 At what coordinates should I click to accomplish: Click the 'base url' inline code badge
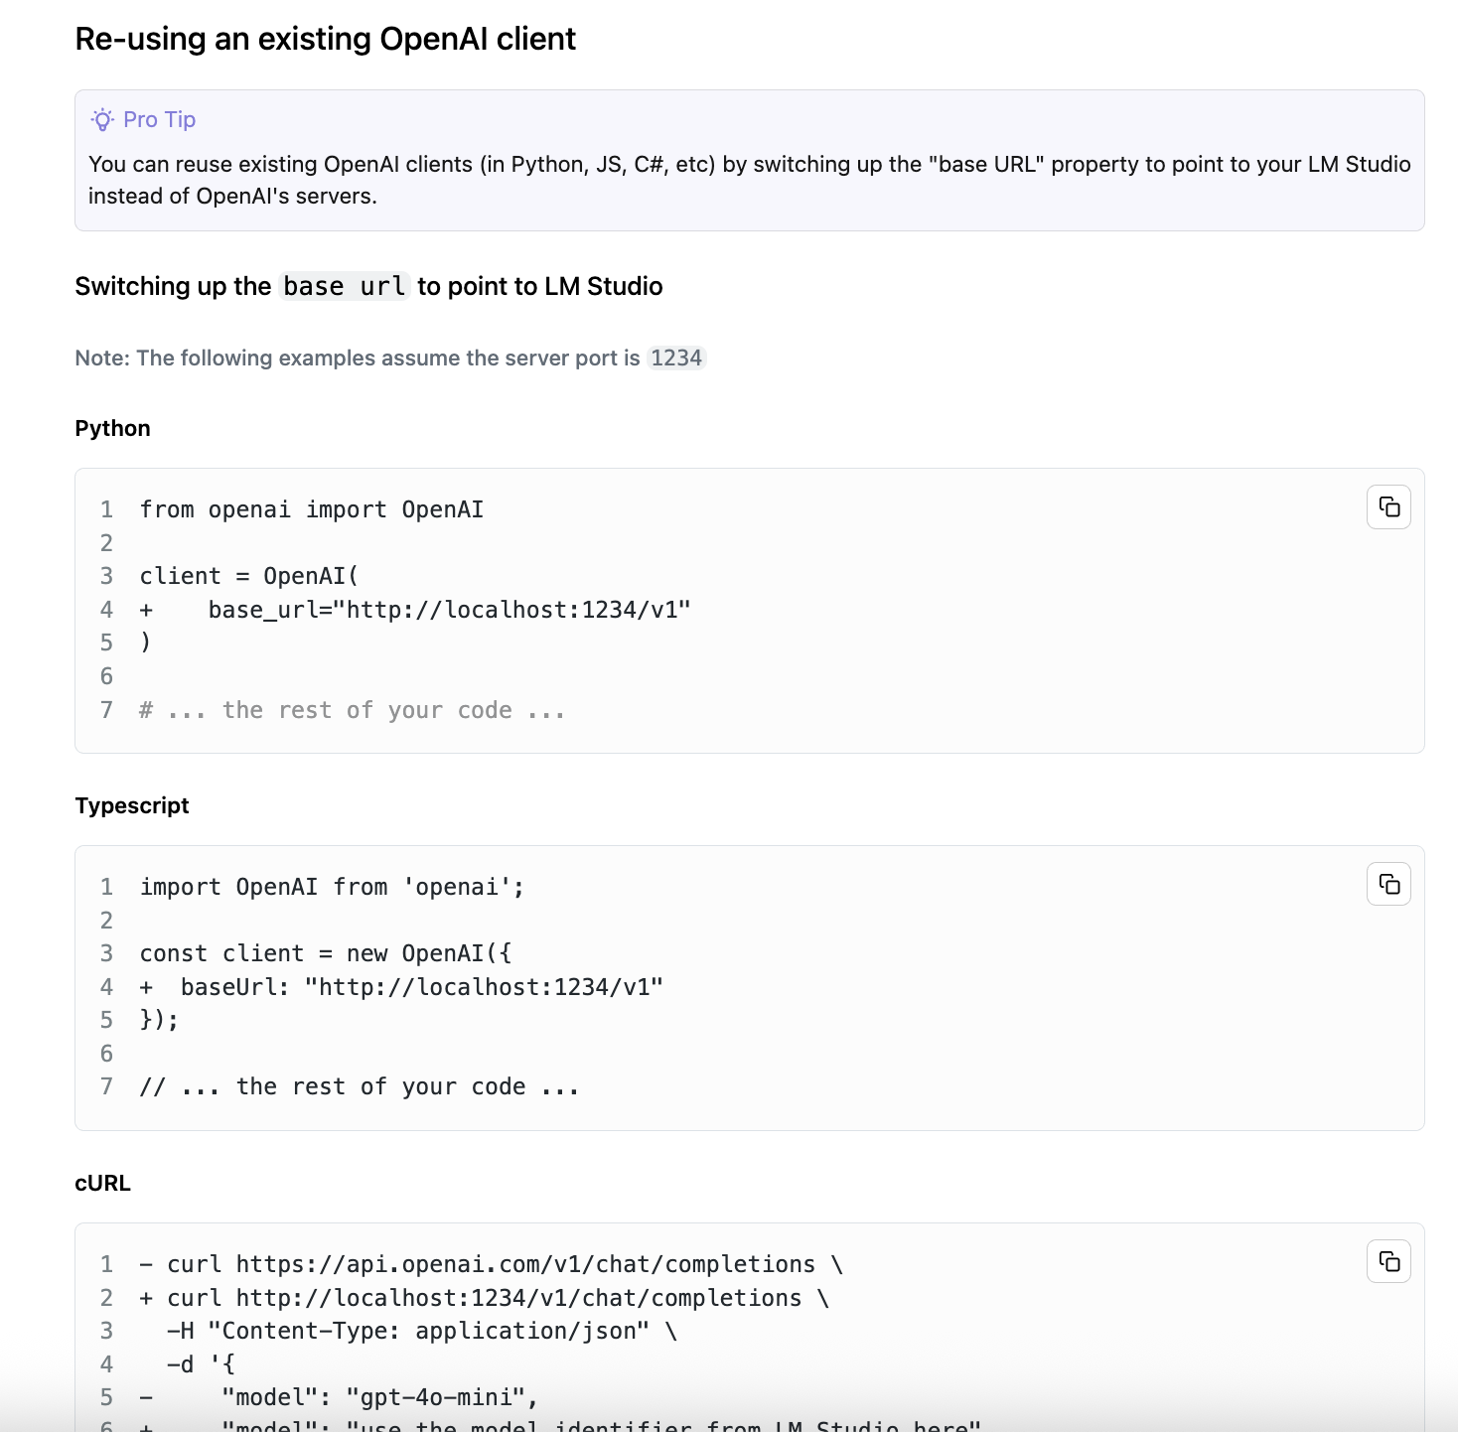tap(343, 286)
